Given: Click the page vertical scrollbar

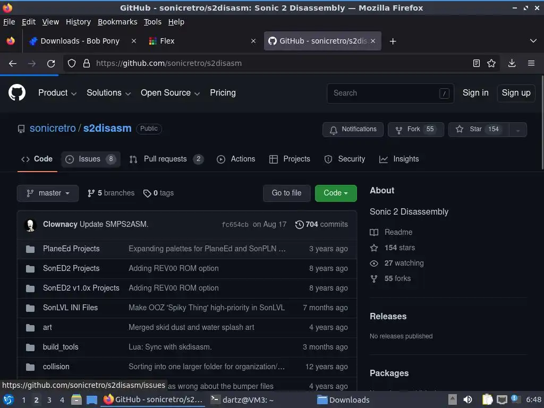Looking at the screenshot, I should point(542,123).
